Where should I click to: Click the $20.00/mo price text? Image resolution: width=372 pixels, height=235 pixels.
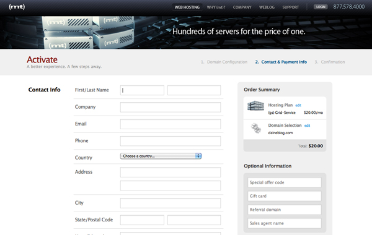pyautogui.click(x=313, y=113)
